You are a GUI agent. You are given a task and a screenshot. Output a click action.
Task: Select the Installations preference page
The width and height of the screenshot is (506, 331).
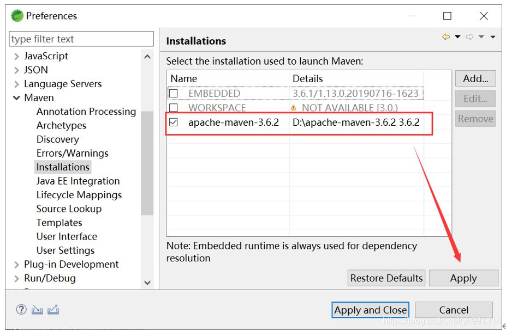[x=63, y=167]
